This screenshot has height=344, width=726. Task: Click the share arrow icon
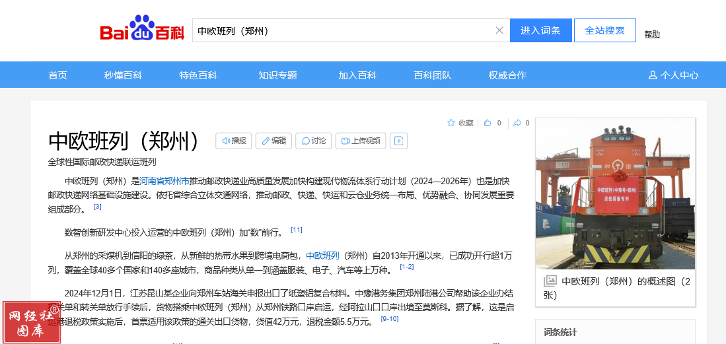point(518,123)
